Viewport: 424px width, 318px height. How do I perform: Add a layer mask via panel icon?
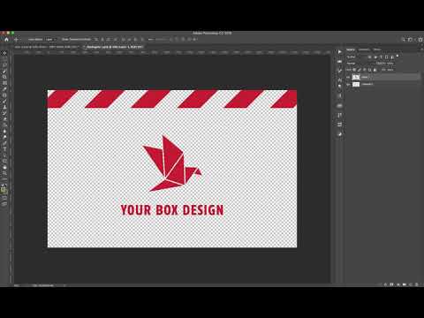point(391,284)
